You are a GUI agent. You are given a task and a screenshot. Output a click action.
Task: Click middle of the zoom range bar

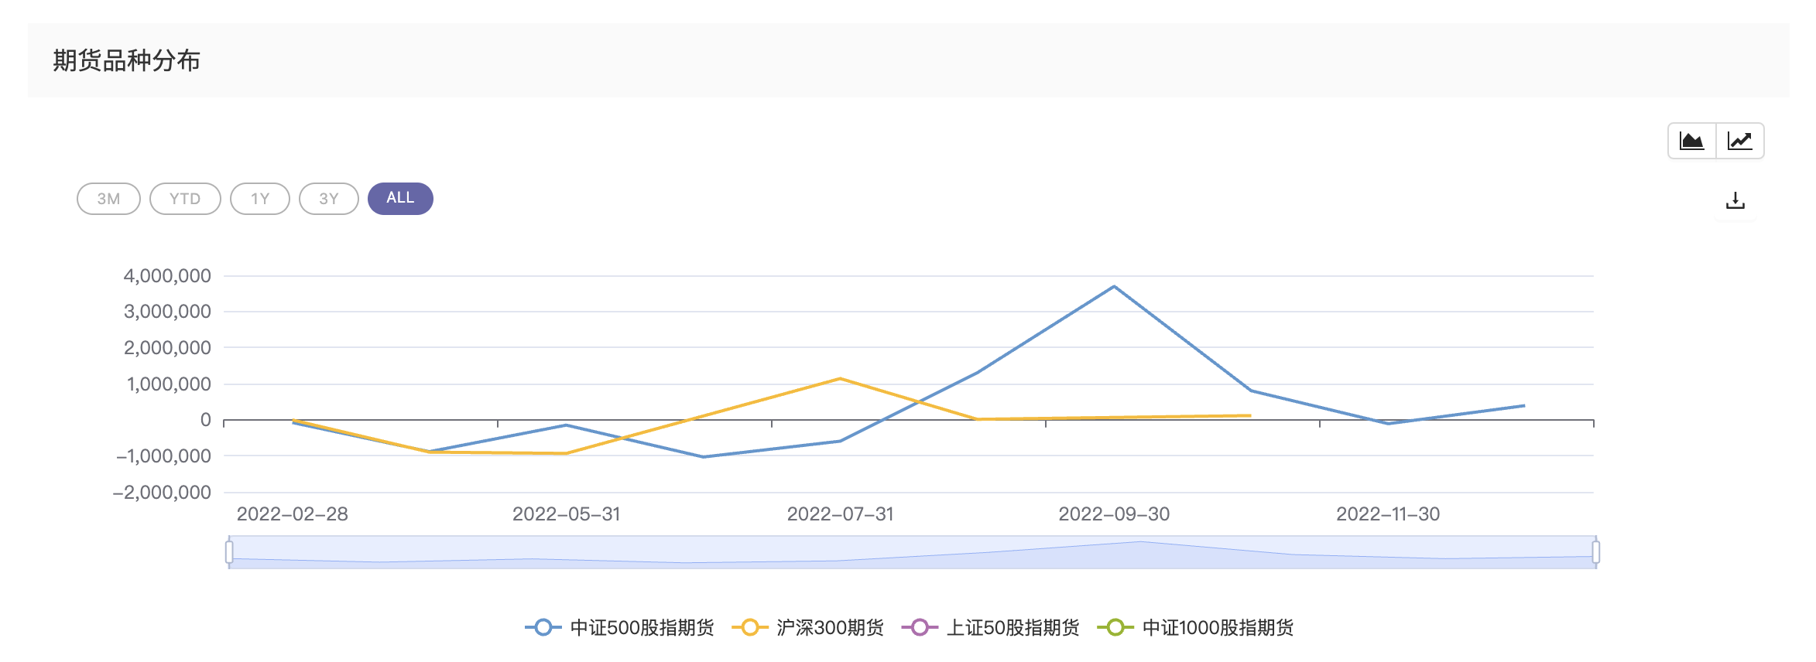click(x=913, y=552)
